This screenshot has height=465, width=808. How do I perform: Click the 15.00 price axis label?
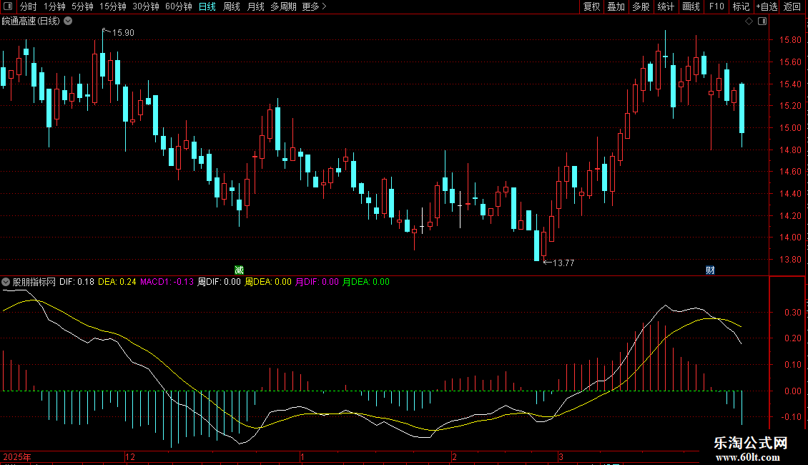pos(790,128)
